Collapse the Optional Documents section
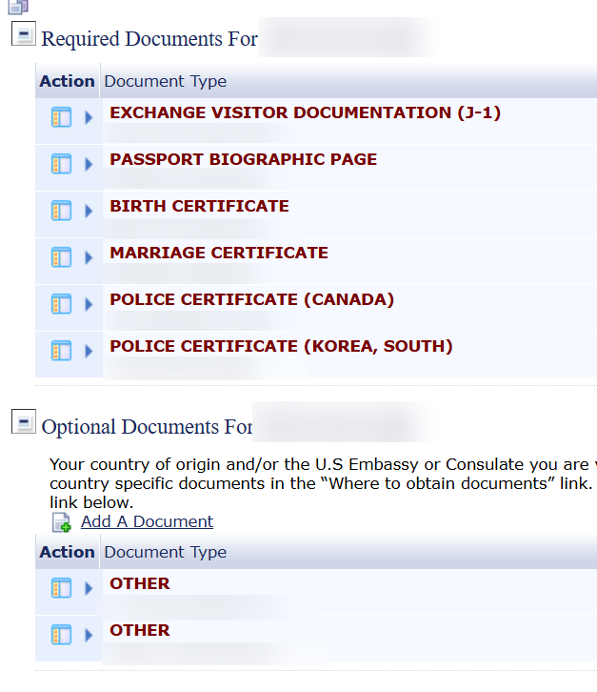Screen dimensions: 597x692 24,421
